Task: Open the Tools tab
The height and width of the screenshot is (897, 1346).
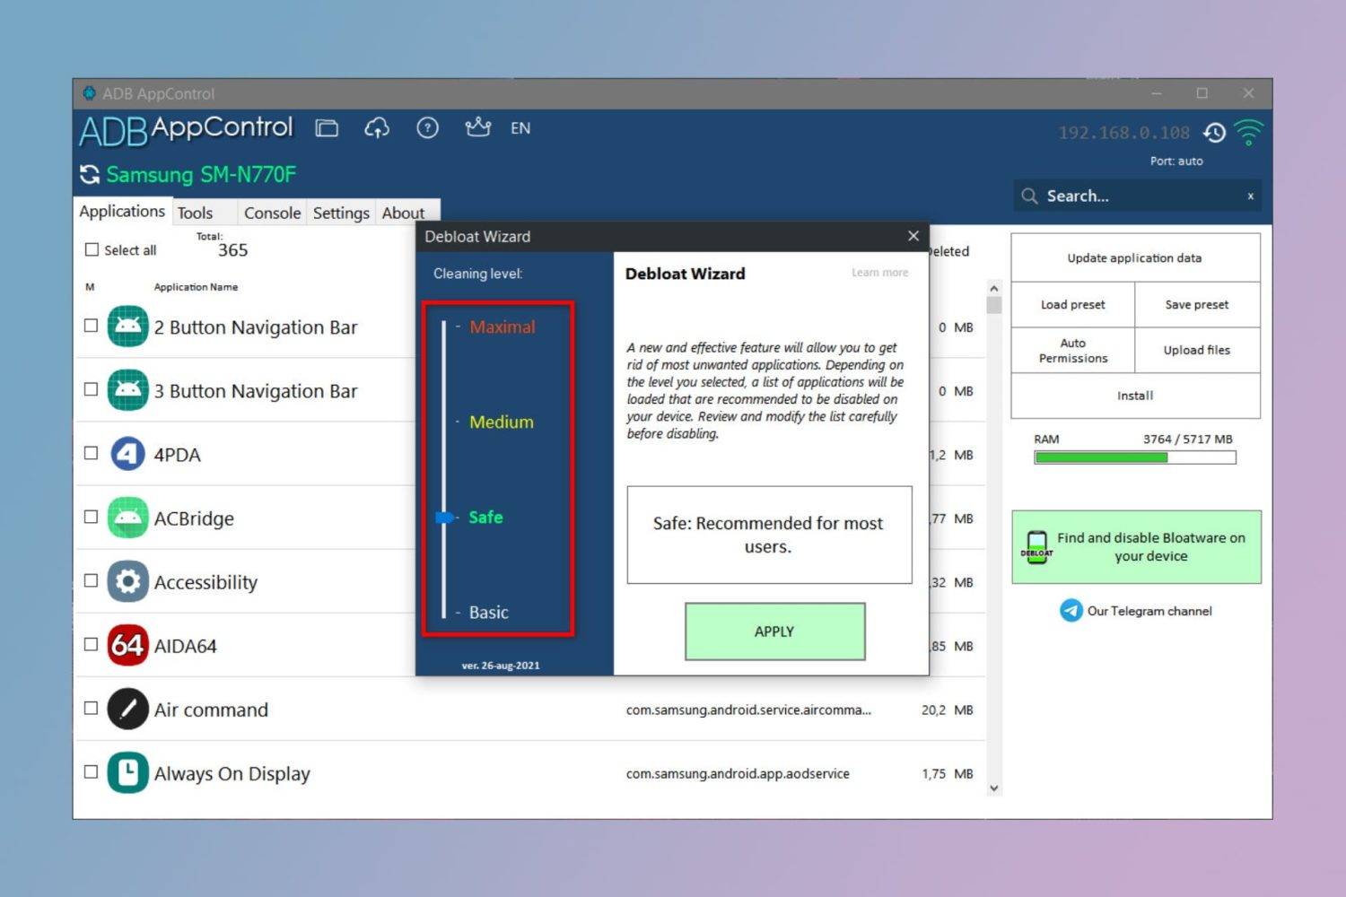Action: [x=195, y=213]
